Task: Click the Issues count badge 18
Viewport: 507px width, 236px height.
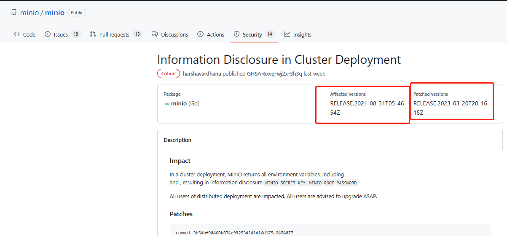Action: pyautogui.click(x=76, y=34)
